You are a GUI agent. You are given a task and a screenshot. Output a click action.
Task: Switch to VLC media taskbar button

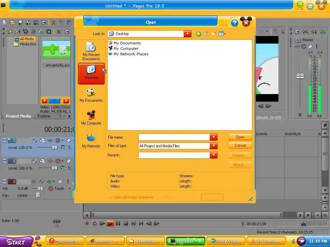(x=266, y=241)
